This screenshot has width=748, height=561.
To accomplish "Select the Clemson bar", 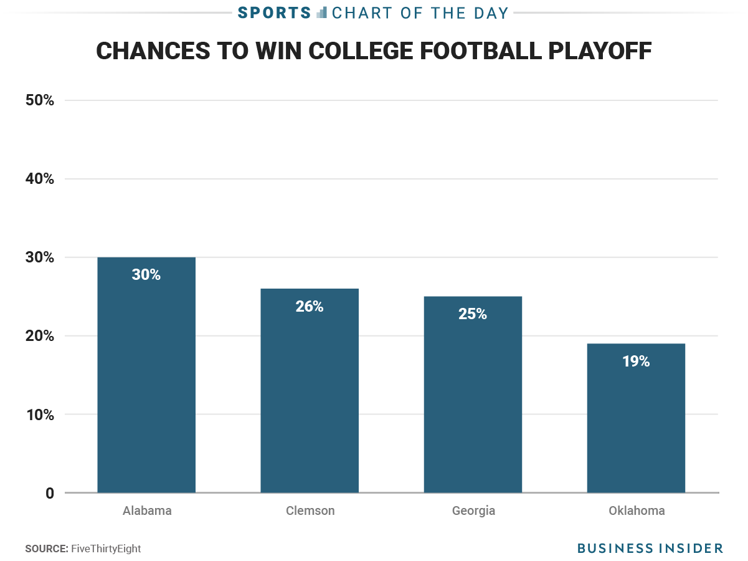I will point(310,399).
